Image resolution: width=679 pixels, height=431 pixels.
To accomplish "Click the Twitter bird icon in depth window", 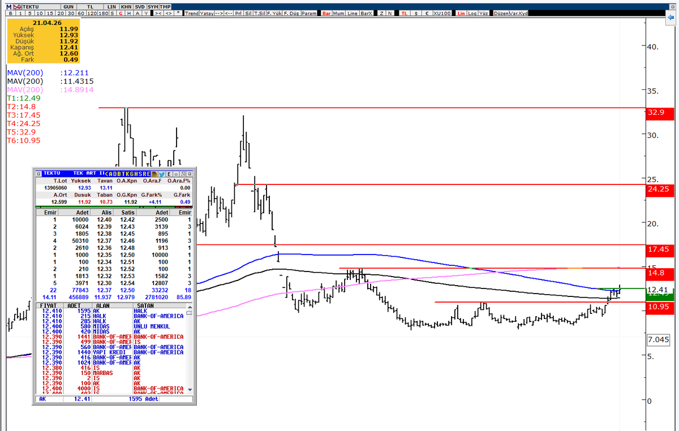I will [162, 174].
